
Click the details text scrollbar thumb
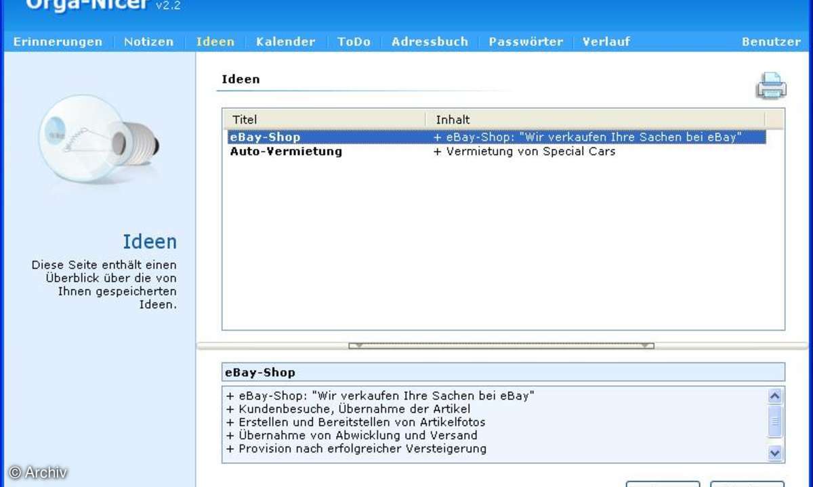click(776, 422)
